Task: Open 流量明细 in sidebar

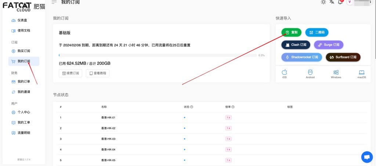Action: coord(21,133)
